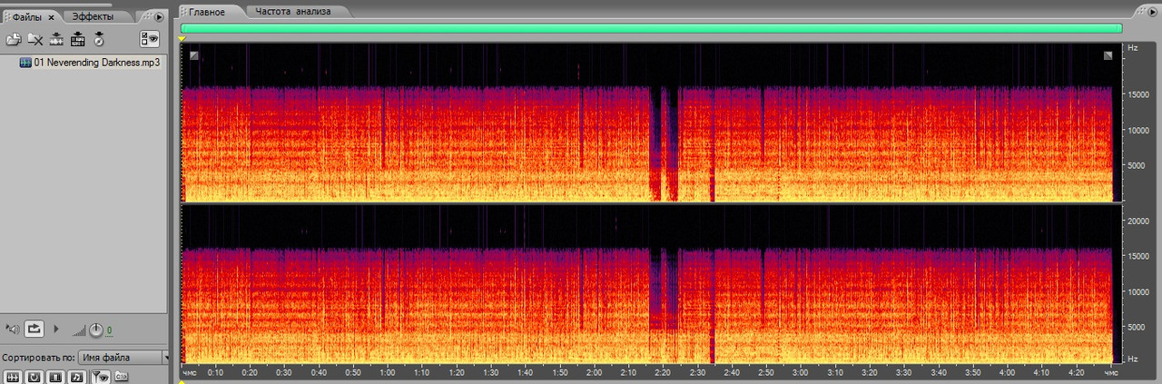Click the yellow start cursor marker at top
The image size is (1162, 384).
pos(182,38)
